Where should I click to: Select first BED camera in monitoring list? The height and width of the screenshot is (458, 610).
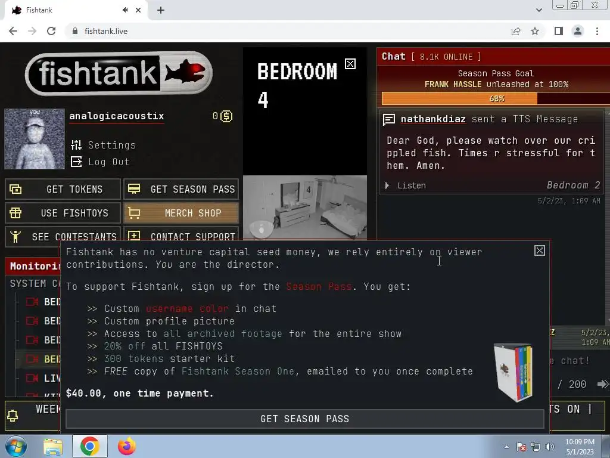[x=38, y=302]
